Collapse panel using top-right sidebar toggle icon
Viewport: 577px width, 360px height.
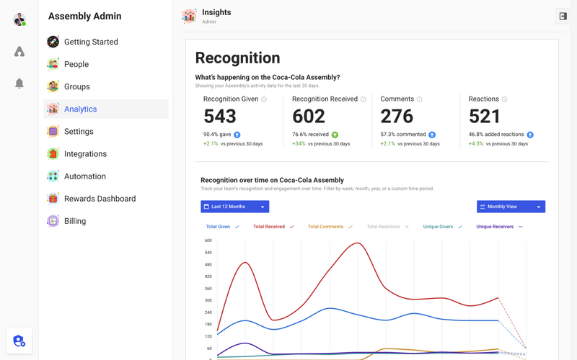pyautogui.click(x=563, y=16)
